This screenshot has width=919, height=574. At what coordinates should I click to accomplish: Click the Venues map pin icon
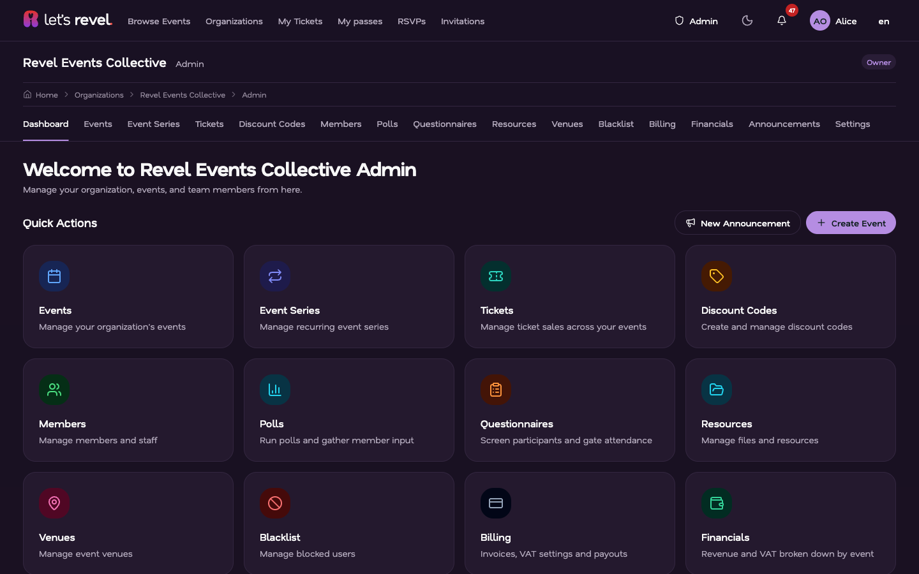tap(54, 503)
